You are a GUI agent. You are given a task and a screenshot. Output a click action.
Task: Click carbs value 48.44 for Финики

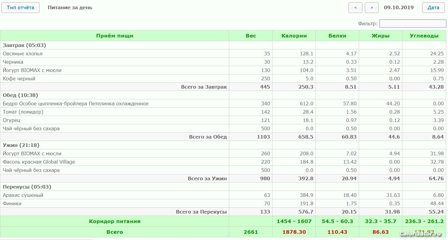tap(437, 203)
